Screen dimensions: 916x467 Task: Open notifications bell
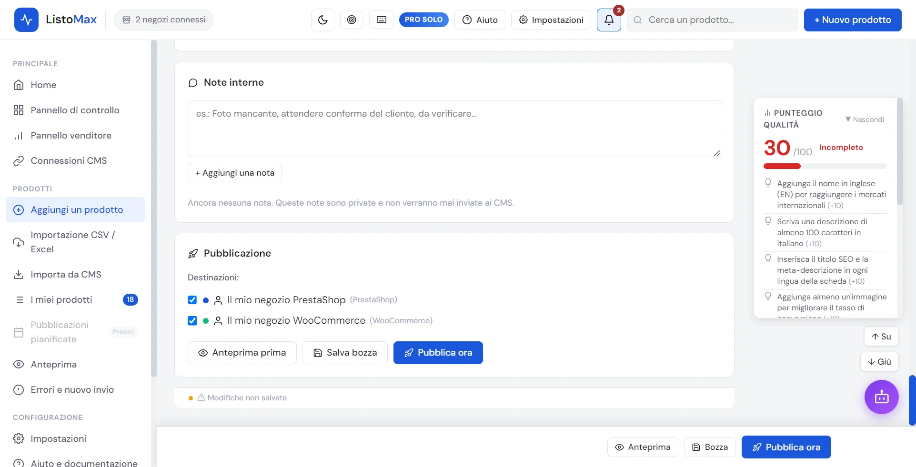coord(609,20)
